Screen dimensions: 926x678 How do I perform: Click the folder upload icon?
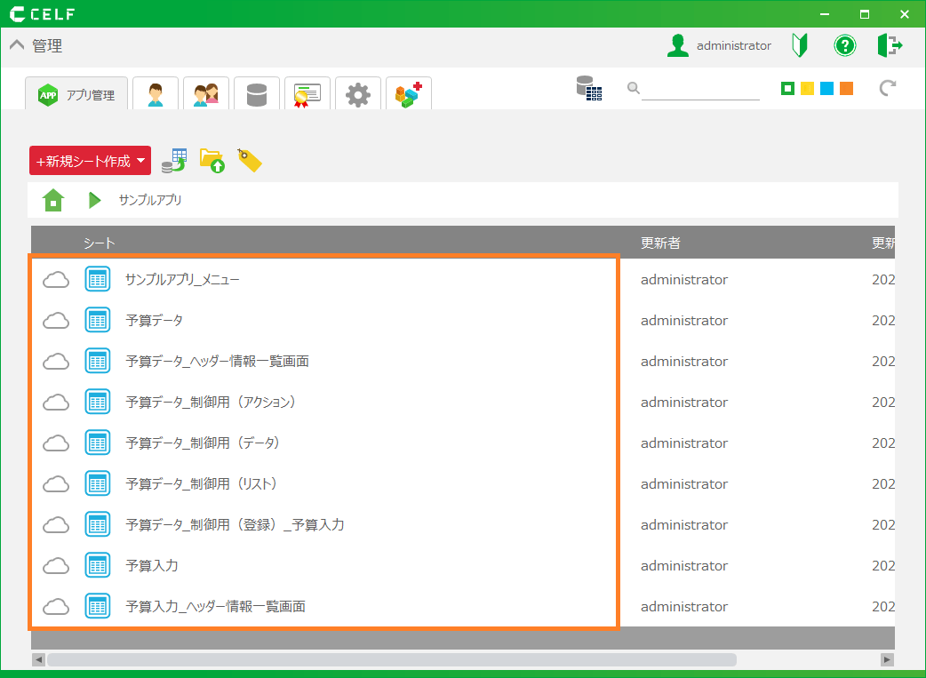212,161
